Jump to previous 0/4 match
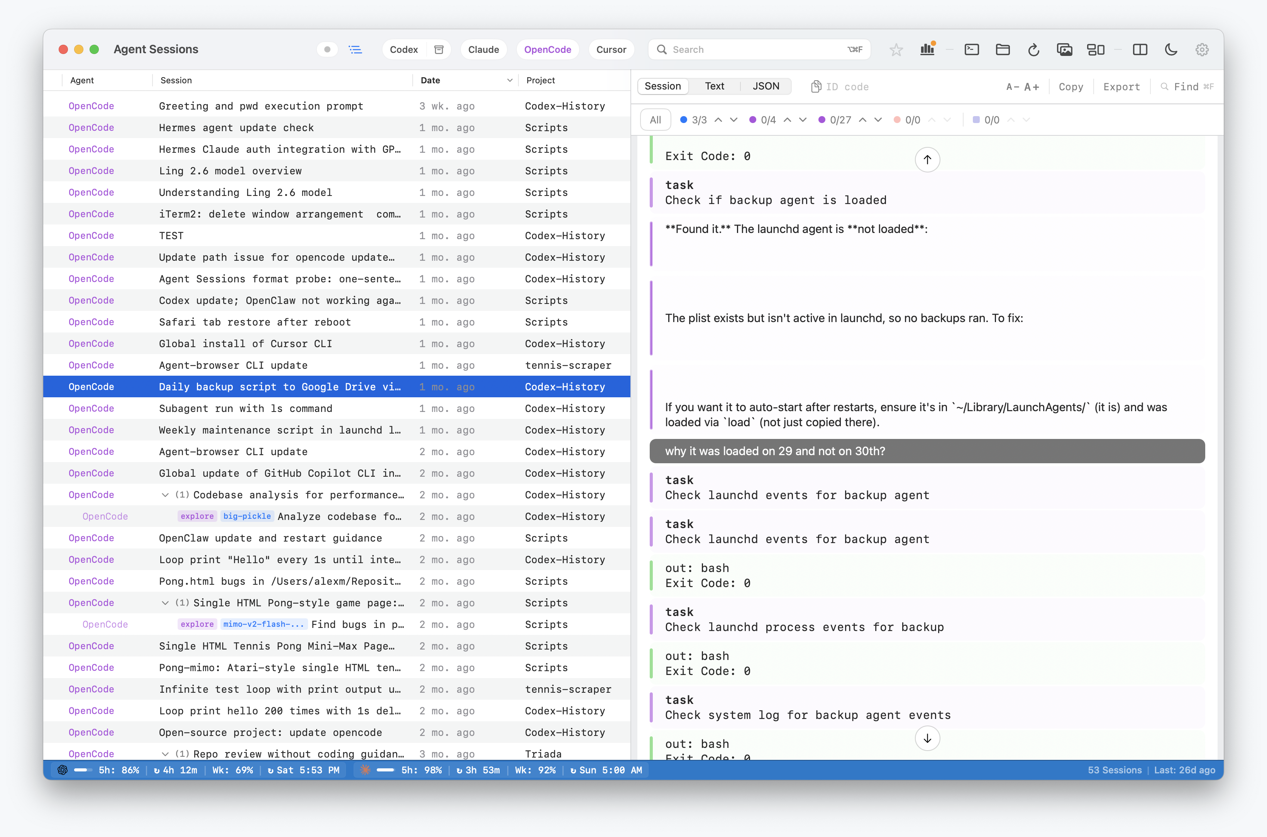 click(787, 120)
